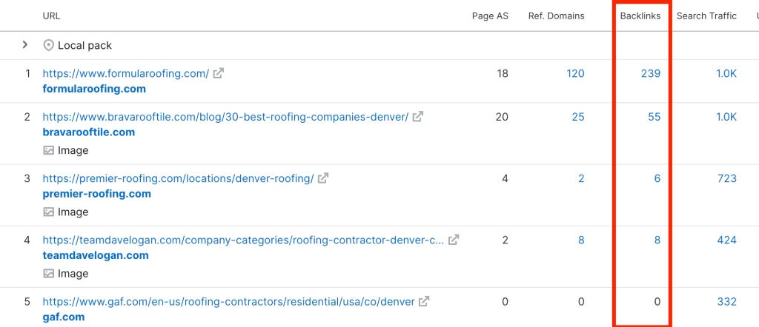Click Image label under premier-roofing.com
759x327 pixels.
(73, 212)
